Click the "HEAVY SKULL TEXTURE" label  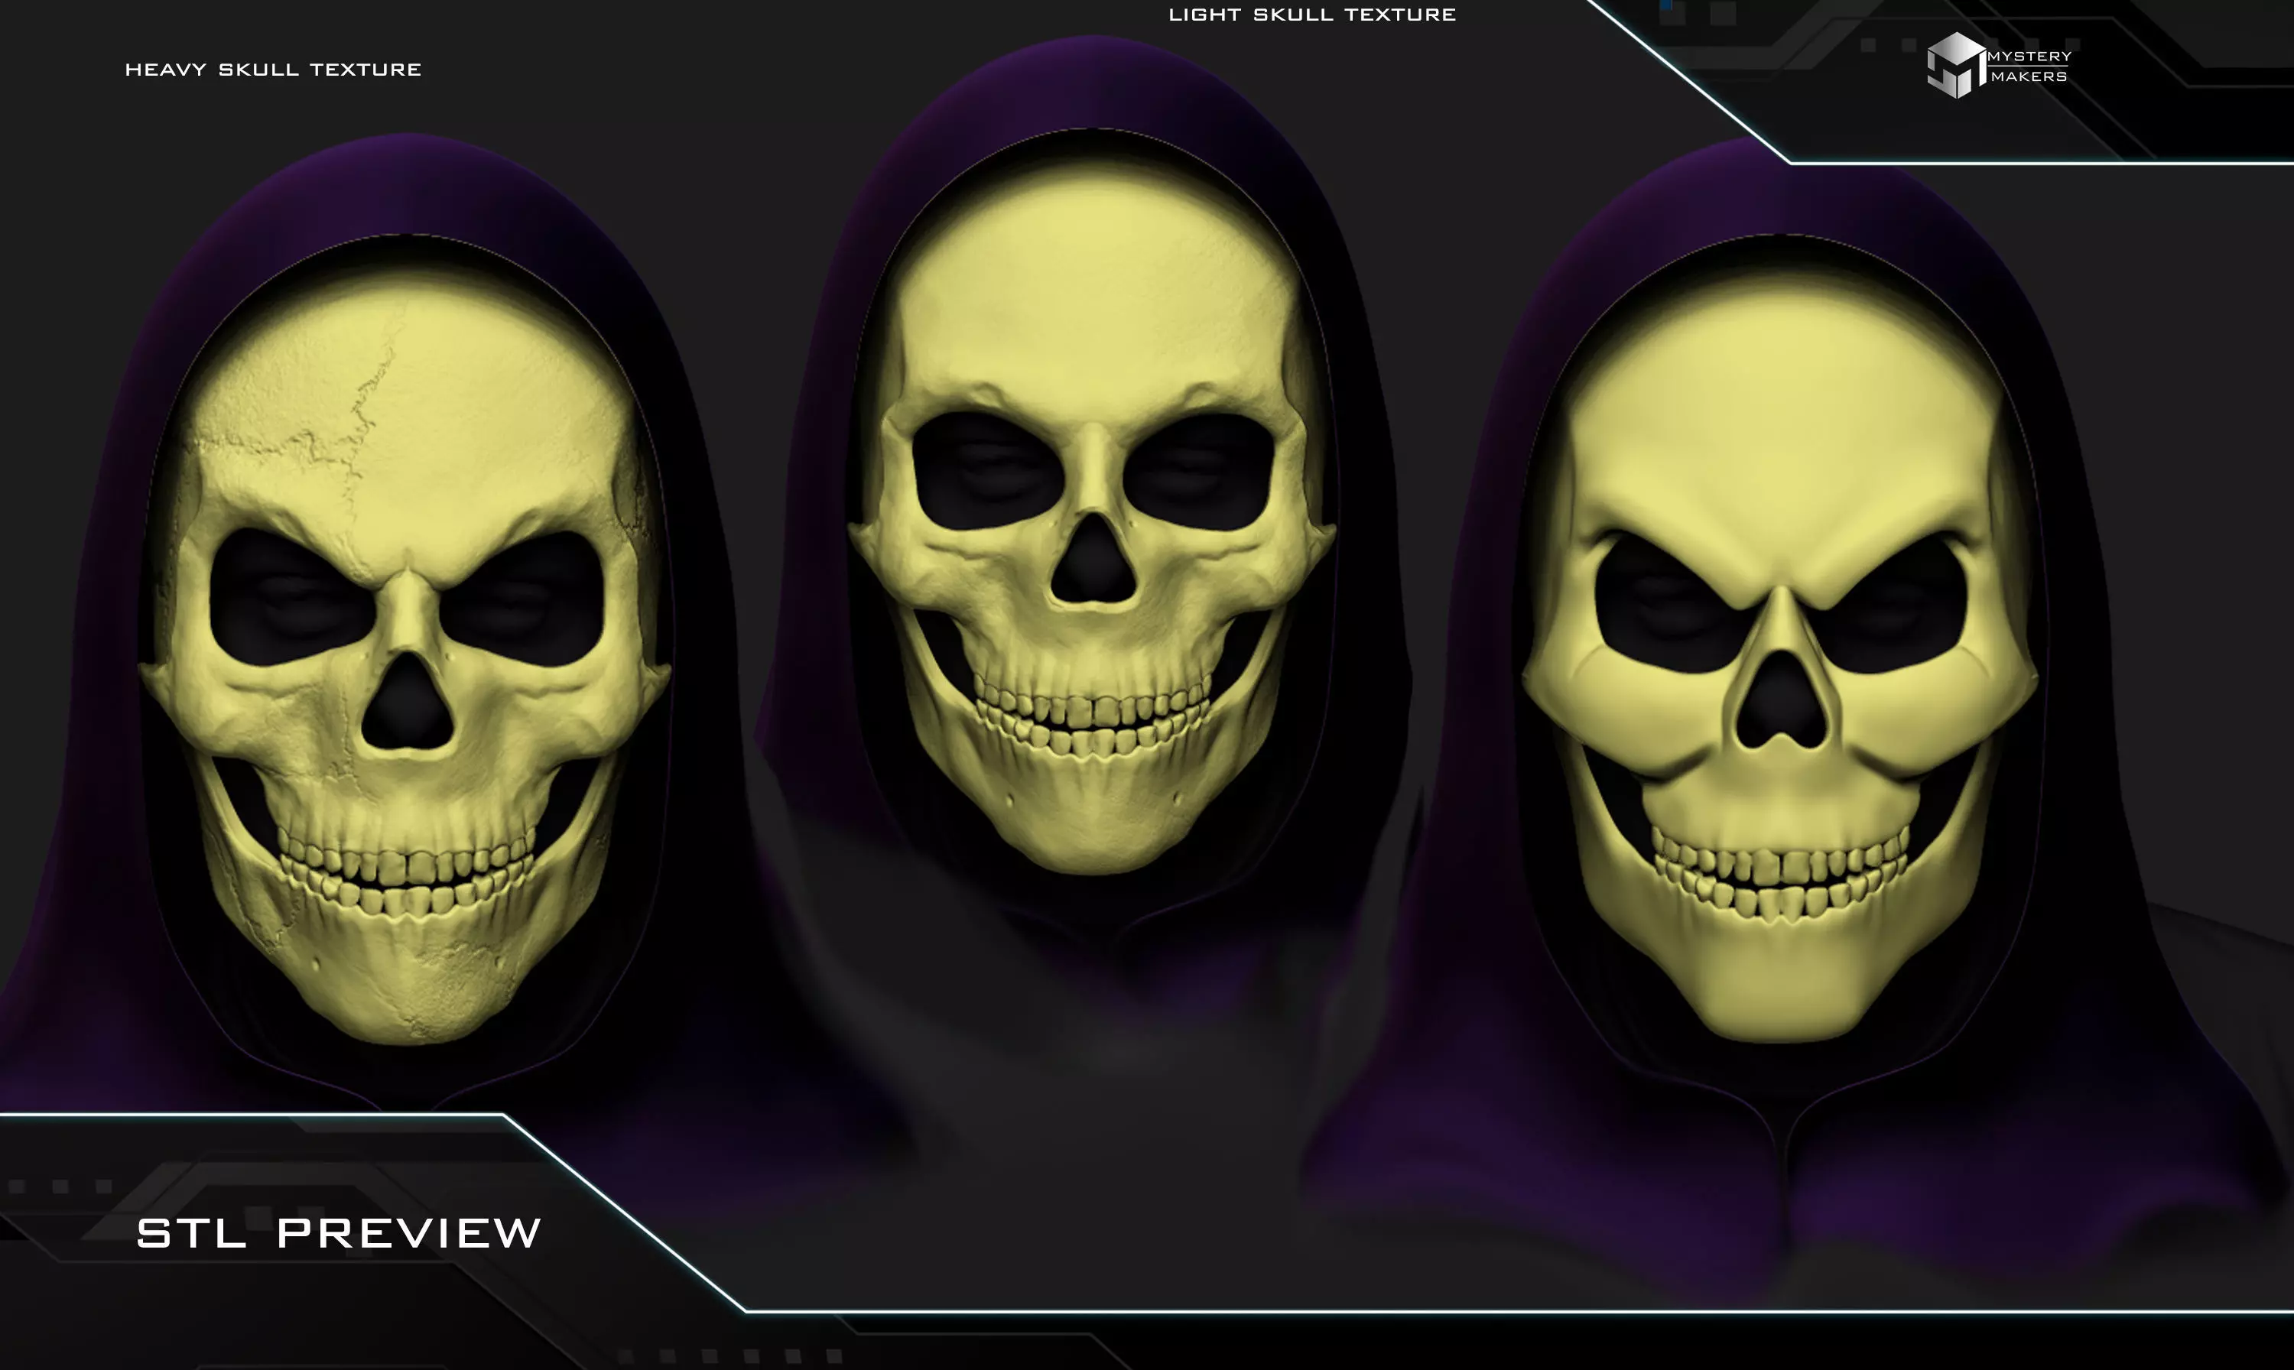(x=273, y=70)
